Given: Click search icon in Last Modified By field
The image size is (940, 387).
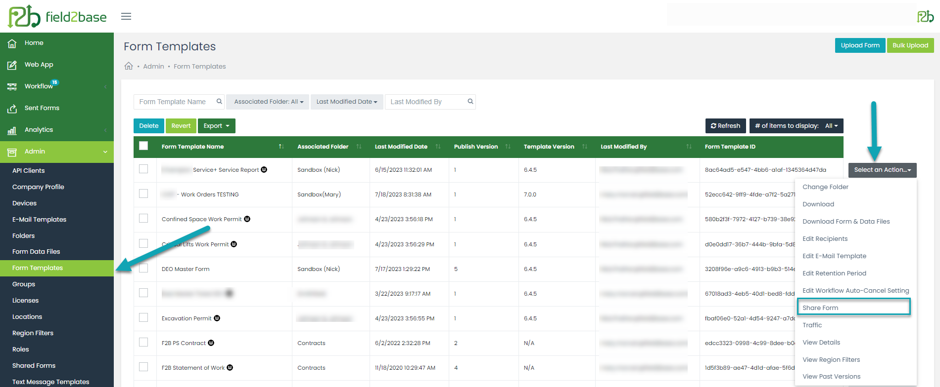Looking at the screenshot, I should (x=470, y=101).
